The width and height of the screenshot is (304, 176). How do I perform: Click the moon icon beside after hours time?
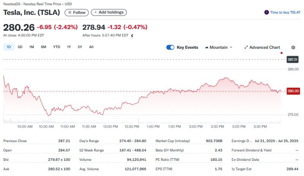pyautogui.click(x=132, y=35)
